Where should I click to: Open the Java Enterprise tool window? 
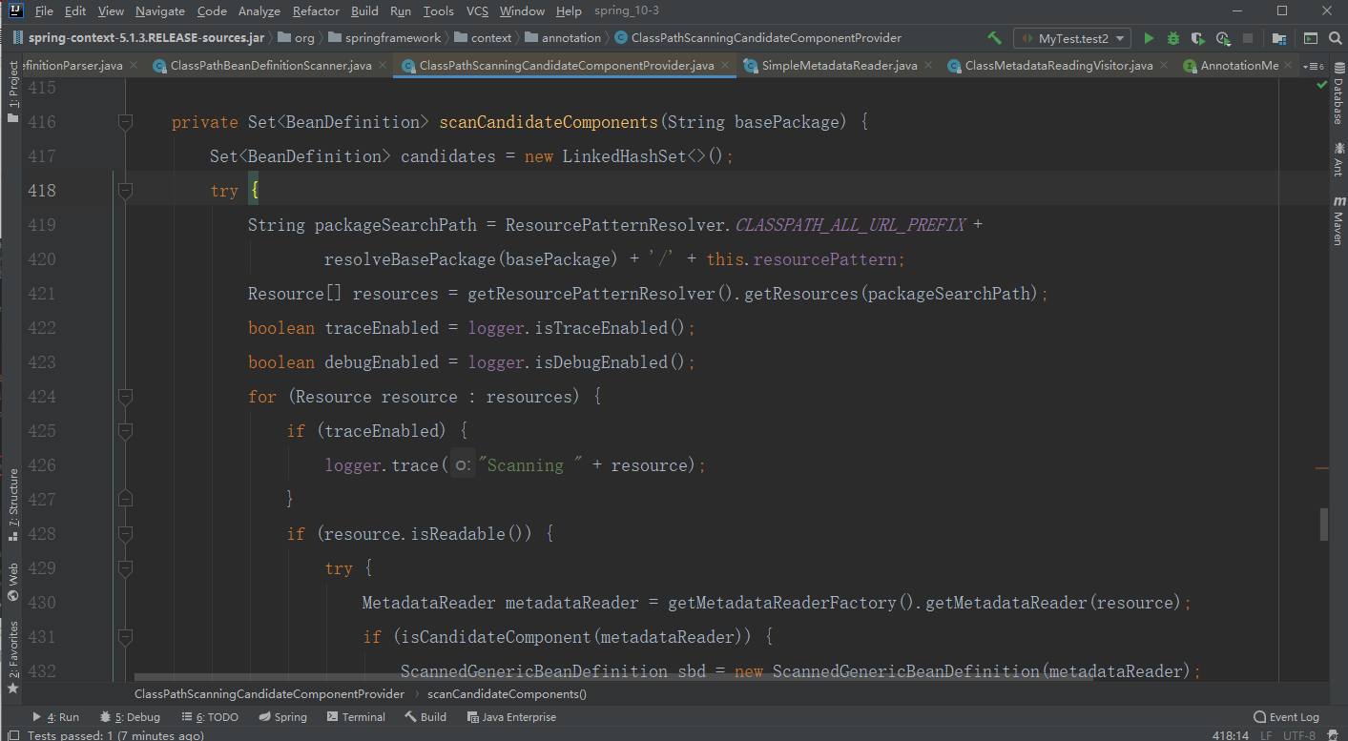click(x=511, y=717)
